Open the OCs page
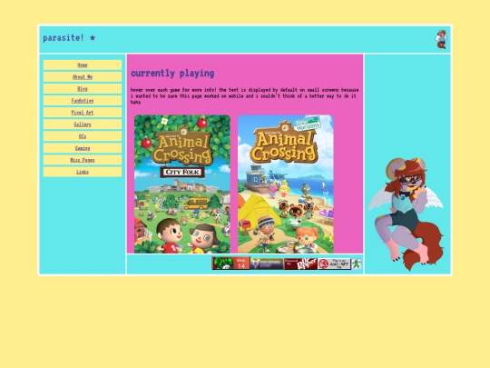The image size is (490, 368). 83,136
